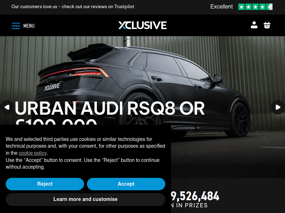The image size is (285, 213).
Task: Click the MENU text label
Action: 29,26
